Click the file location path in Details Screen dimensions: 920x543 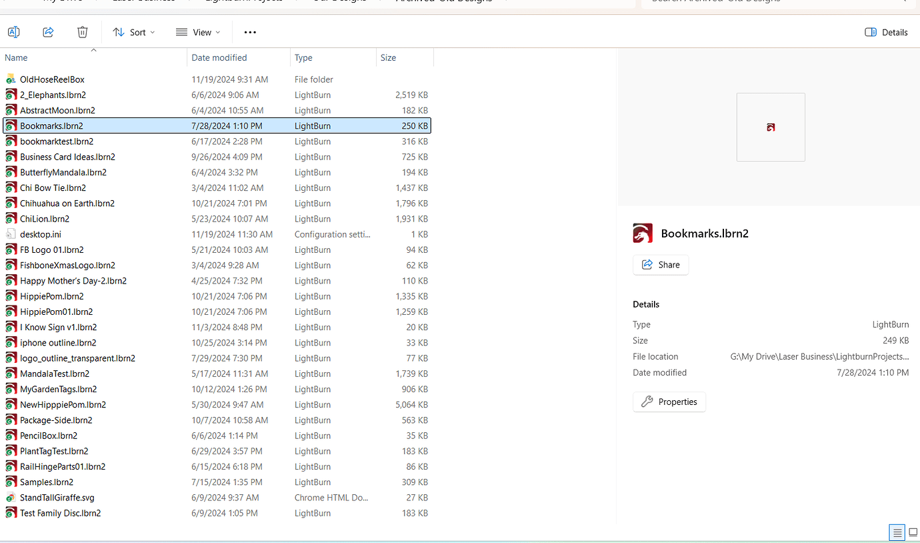(819, 357)
